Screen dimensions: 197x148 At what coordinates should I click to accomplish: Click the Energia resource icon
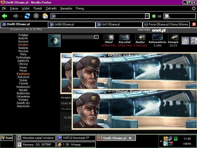coord(173,37)
